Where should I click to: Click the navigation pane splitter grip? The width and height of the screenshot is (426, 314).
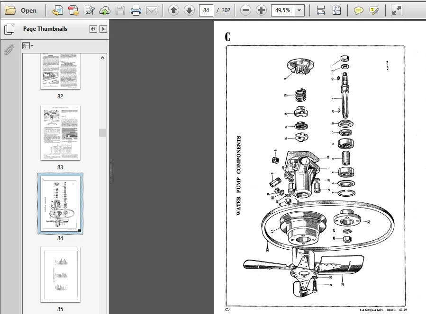(x=110, y=172)
